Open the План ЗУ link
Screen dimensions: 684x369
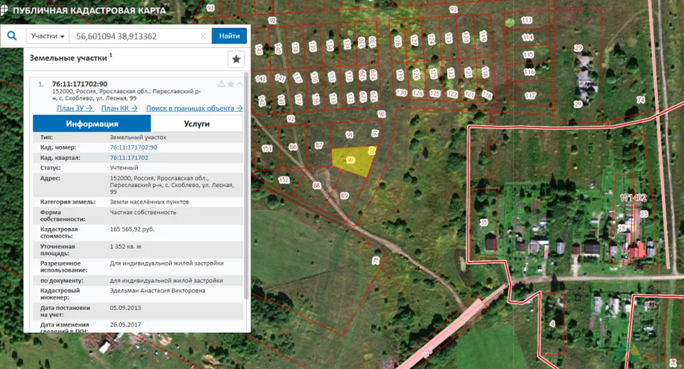[74, 108]
